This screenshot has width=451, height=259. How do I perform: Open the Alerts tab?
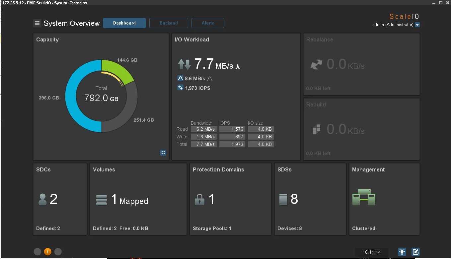(x=208, y=23)
